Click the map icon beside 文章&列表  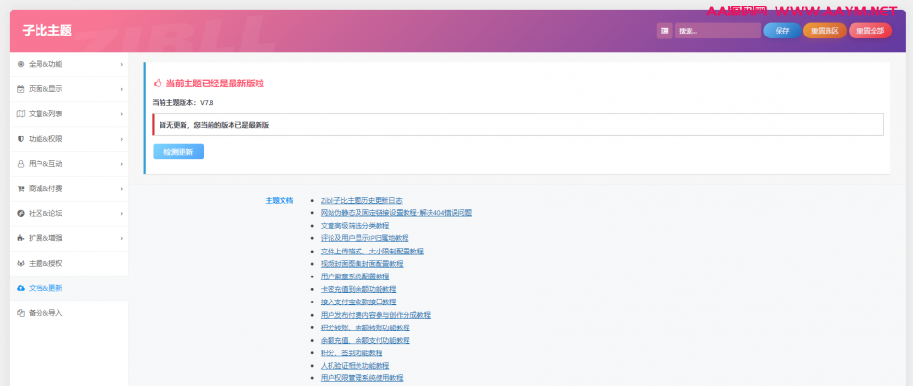(x=21, y=114)
